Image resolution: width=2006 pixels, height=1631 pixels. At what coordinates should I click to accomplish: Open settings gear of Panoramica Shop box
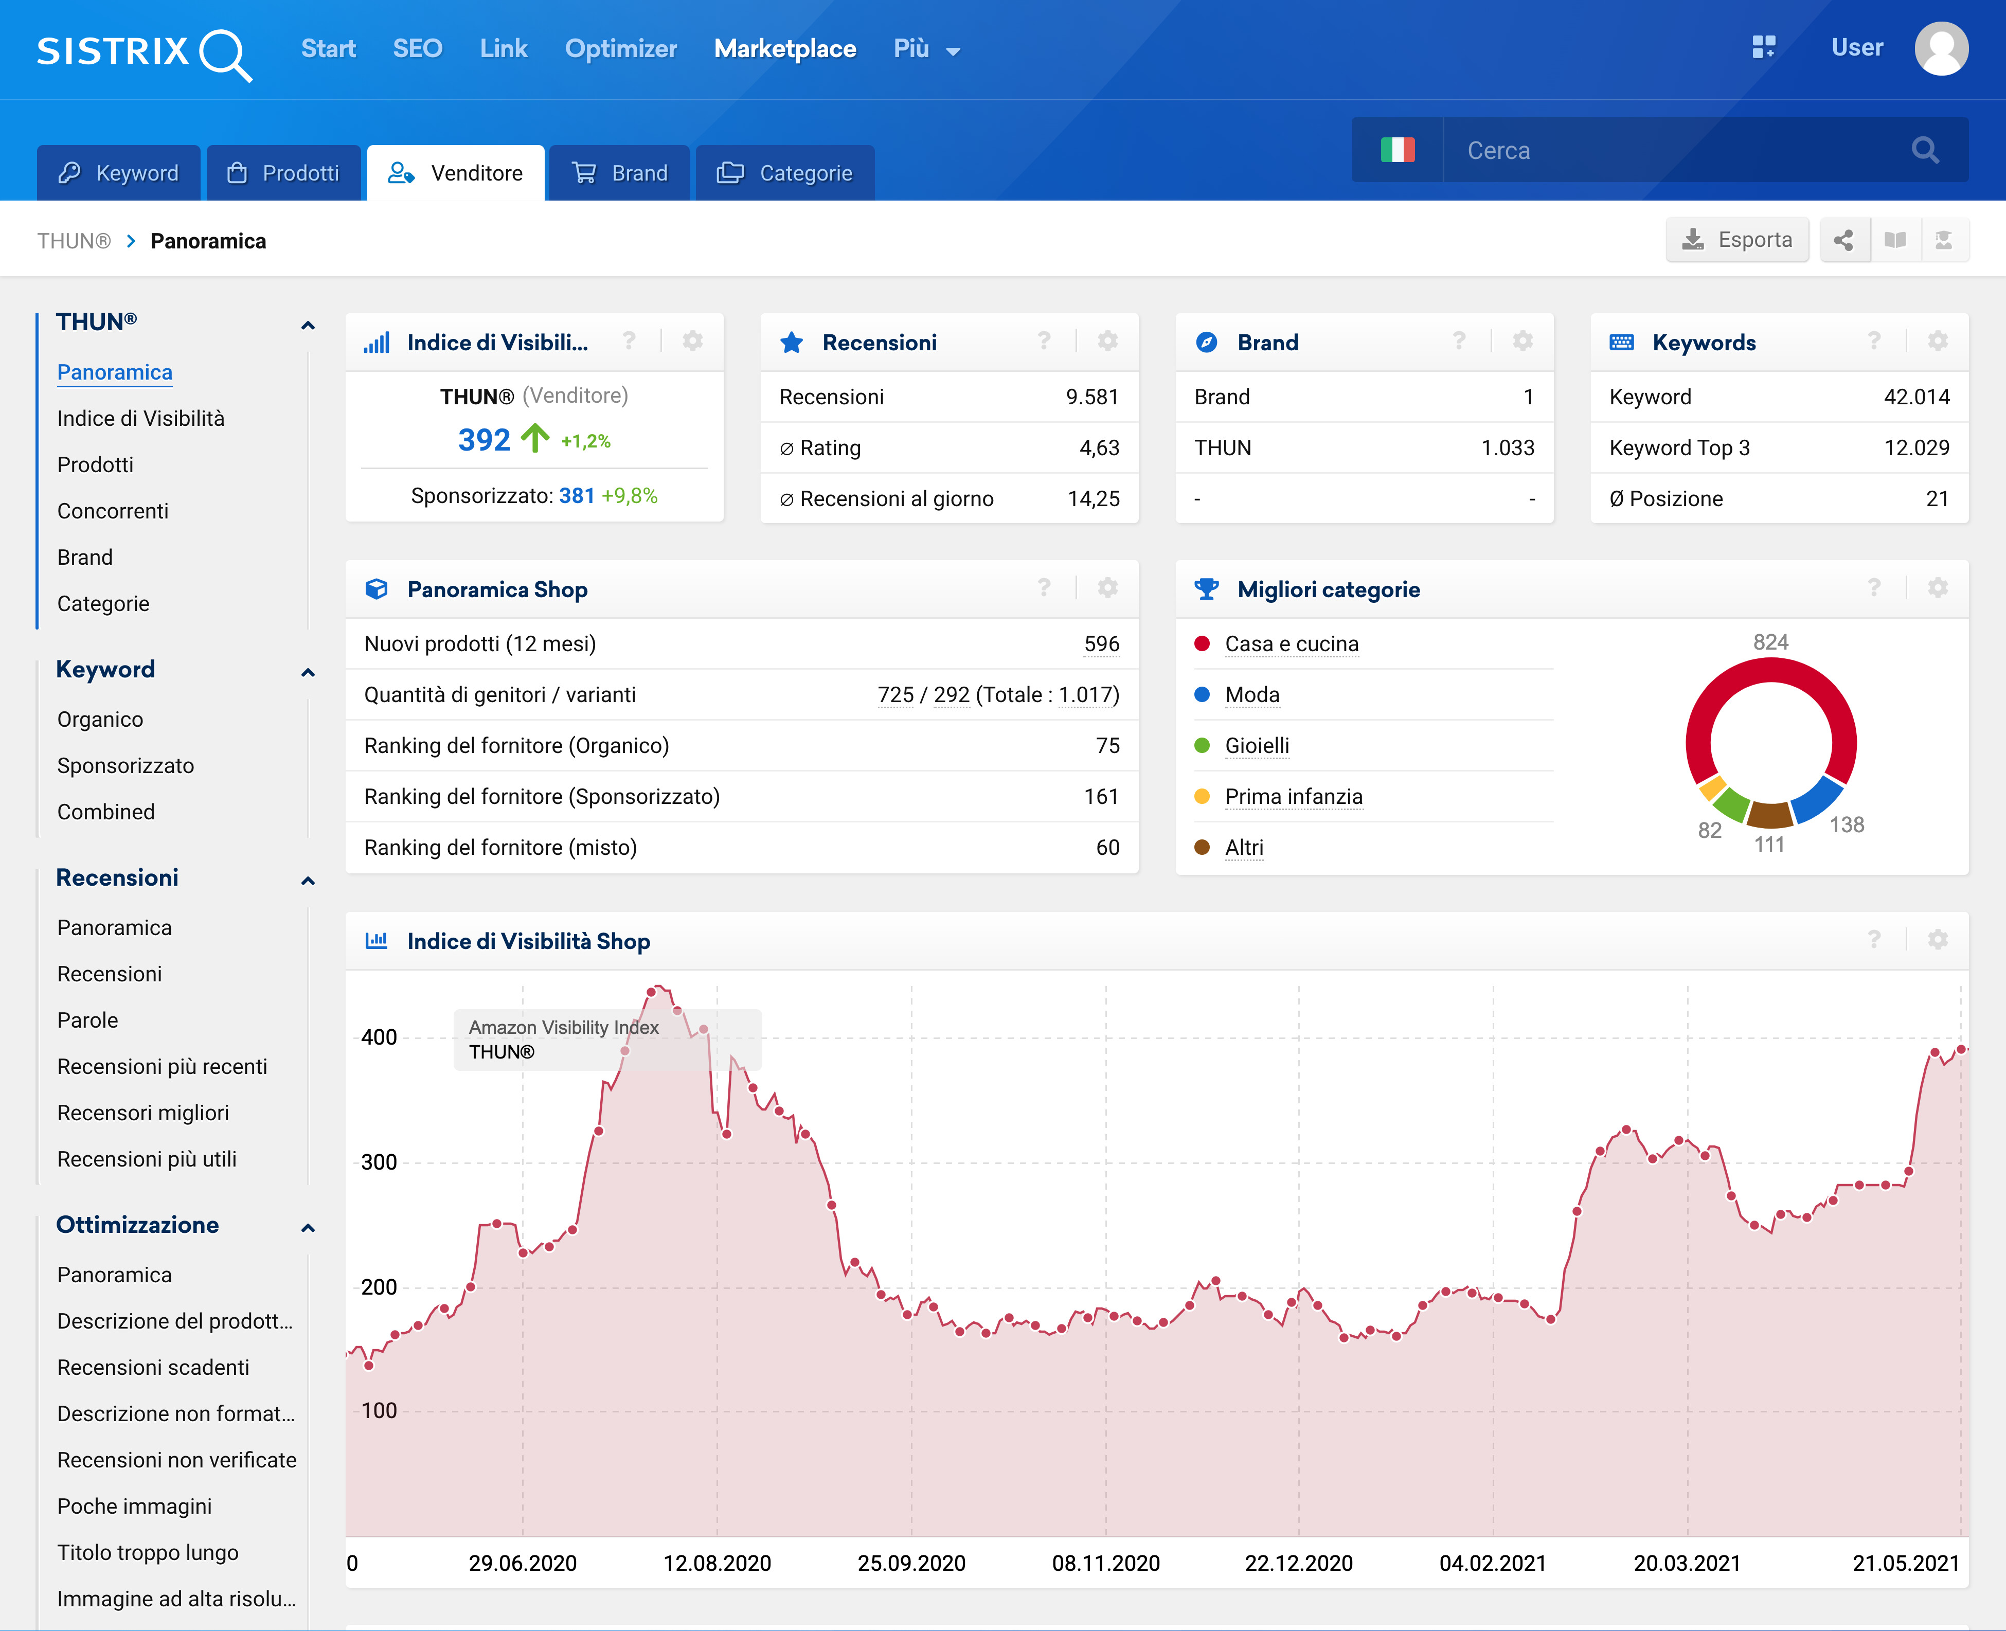1108,588
